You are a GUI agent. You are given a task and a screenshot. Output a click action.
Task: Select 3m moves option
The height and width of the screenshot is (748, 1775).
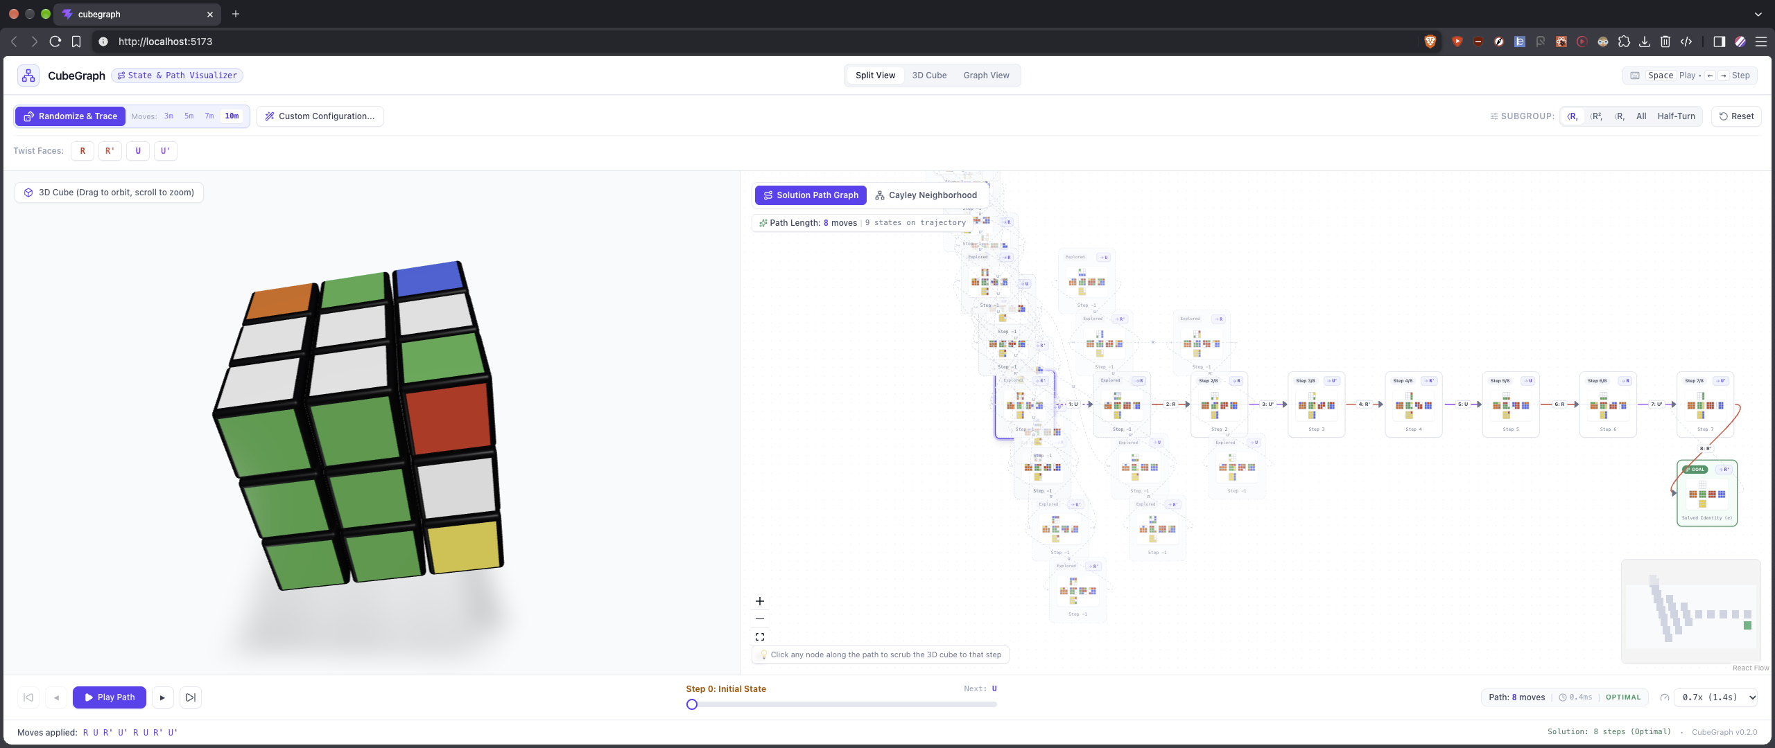click(168, 116)
